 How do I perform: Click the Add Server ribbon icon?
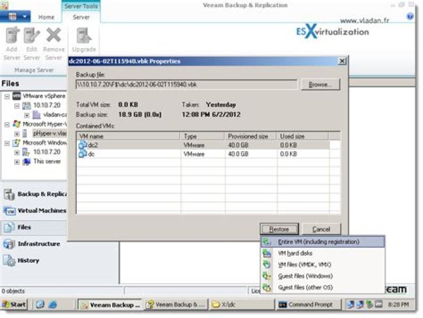[12, 40]
